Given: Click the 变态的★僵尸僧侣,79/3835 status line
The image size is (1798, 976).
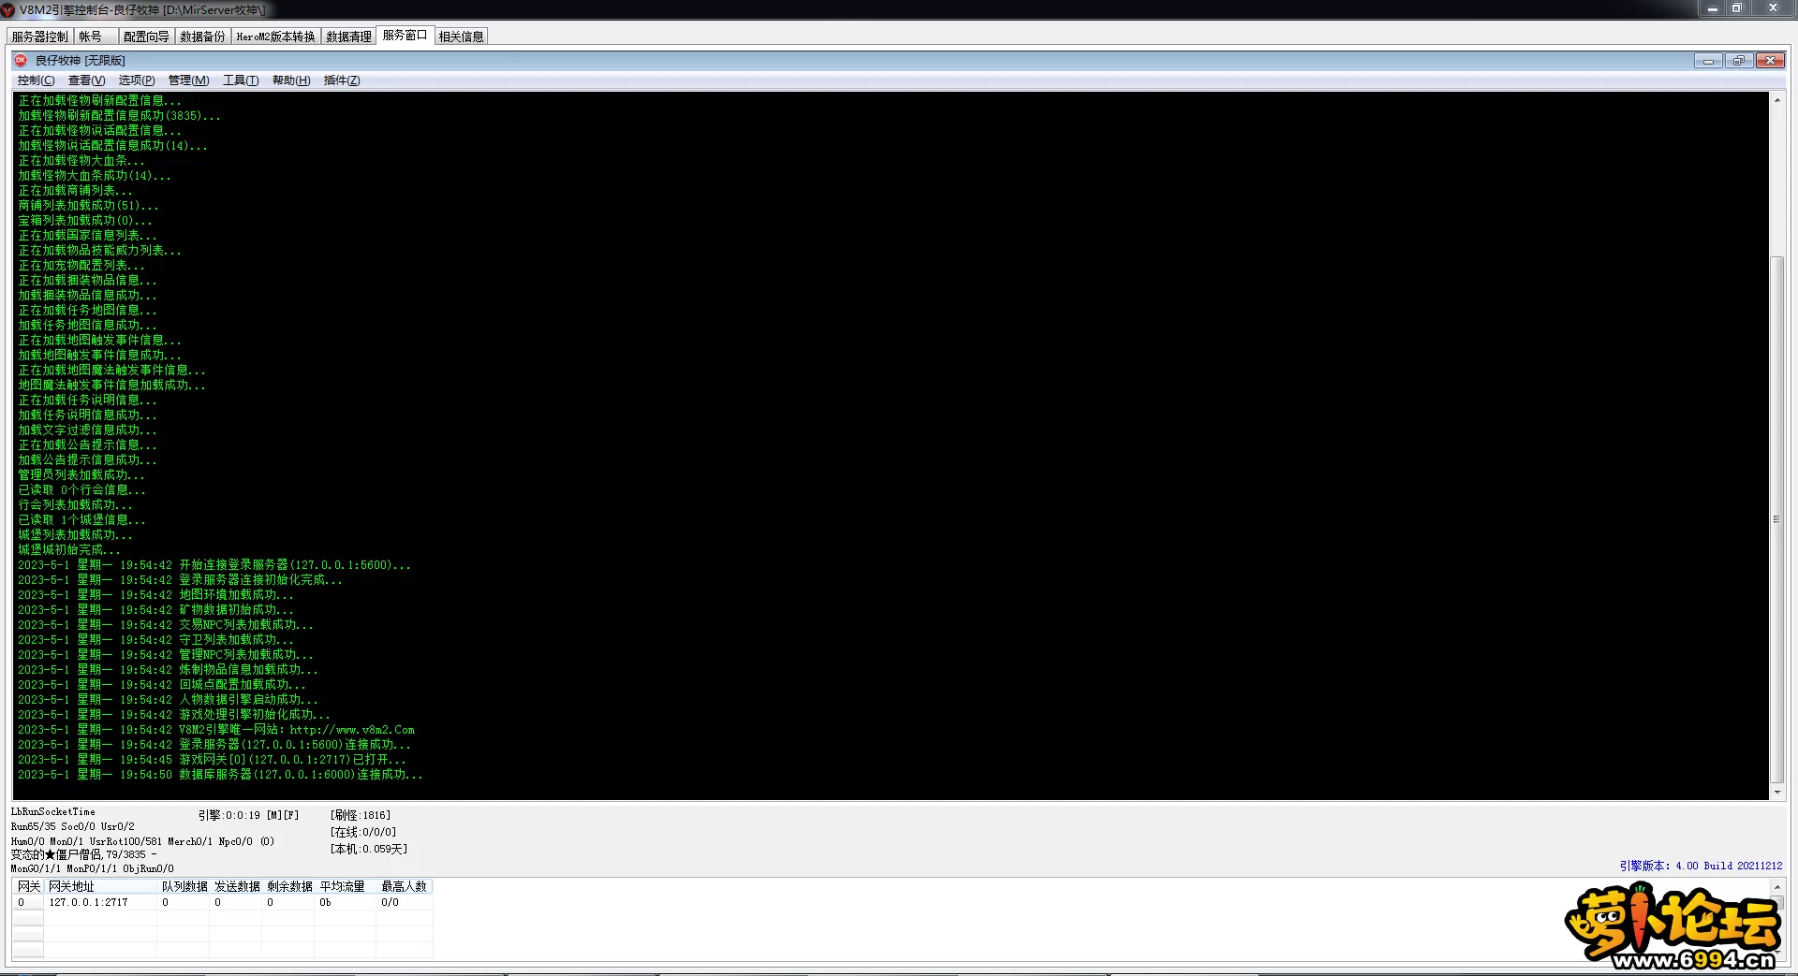Looking at the screenshot, I should pyautogui.click(x=83, y=854).
